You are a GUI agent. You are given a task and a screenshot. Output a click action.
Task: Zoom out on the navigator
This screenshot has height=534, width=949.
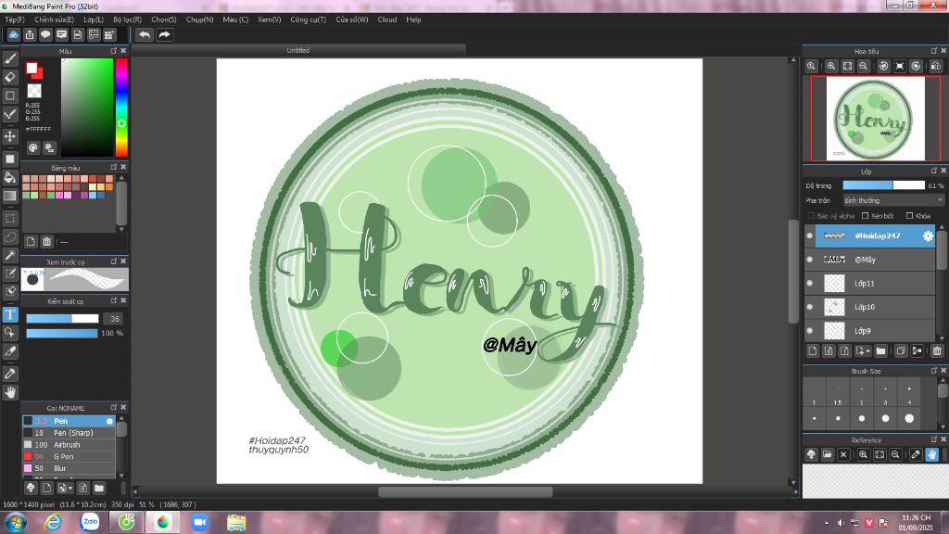point(864,66)
